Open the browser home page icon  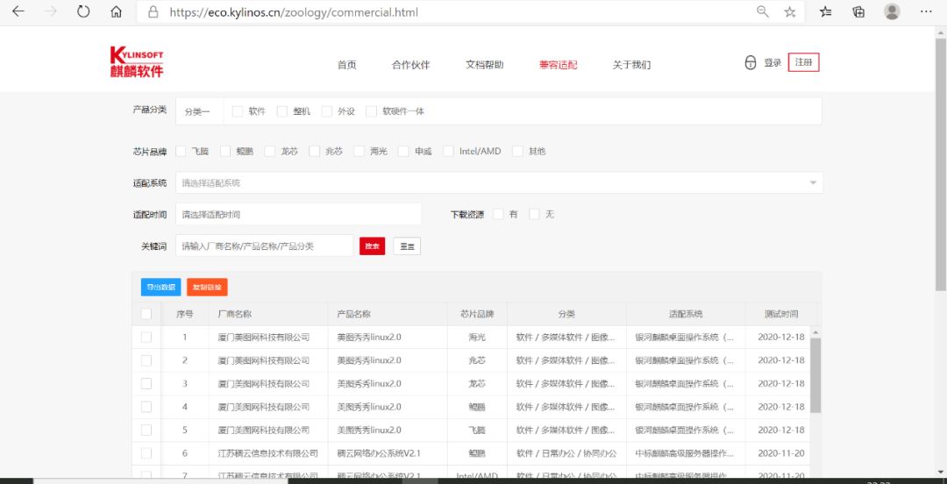click(116, 12)
